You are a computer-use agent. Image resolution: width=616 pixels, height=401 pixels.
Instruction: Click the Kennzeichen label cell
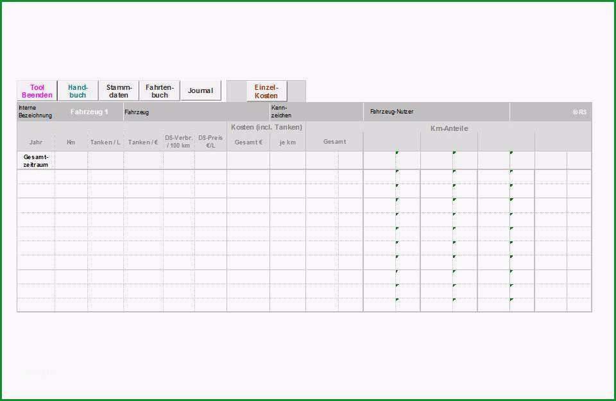click(281, 112)
